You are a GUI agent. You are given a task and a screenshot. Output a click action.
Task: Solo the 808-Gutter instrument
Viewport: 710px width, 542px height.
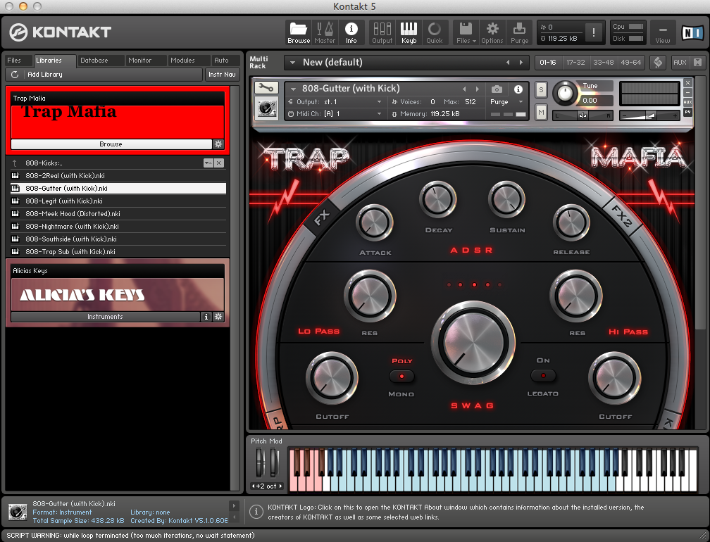coord(541,89)
